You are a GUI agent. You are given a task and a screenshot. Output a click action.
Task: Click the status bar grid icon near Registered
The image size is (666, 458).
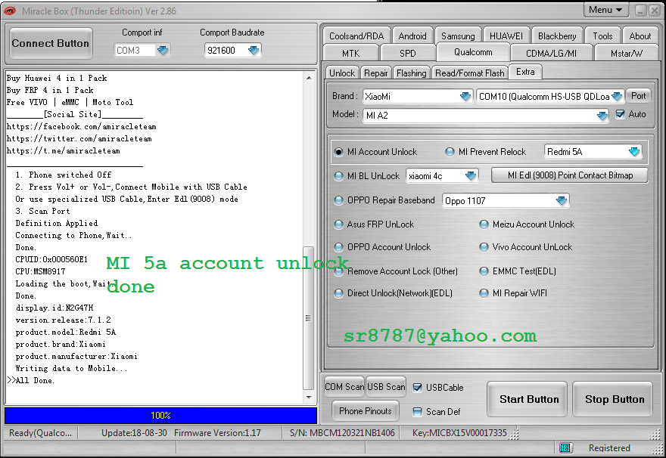(x=565, y=447)
